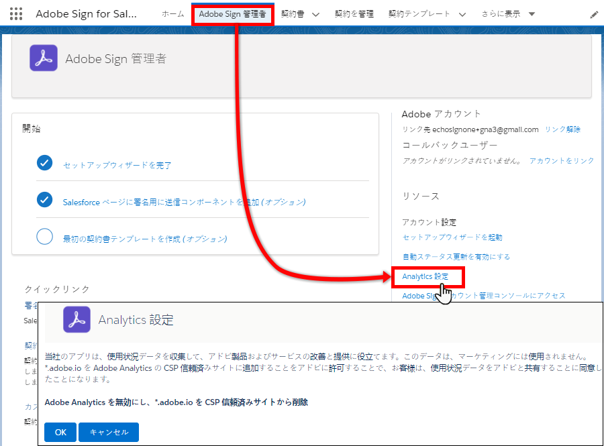Open 最初の契約書テンプレートを作成 link

(x=145, y=239)
